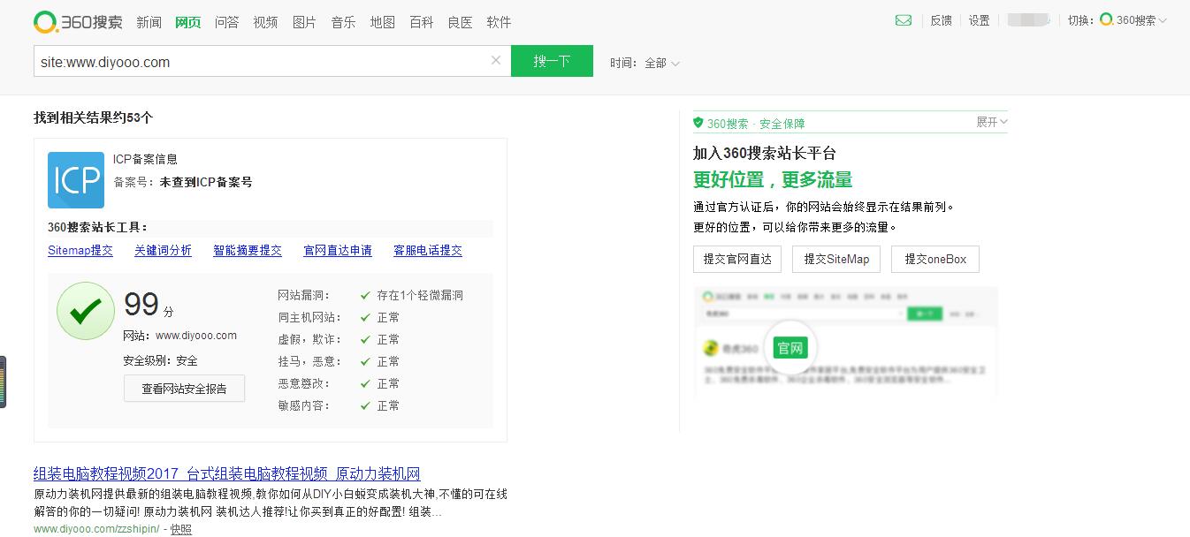Click the 更好位置,更多流量 heading
This screenshot has width=1190, height=537.
coord(773,180)
